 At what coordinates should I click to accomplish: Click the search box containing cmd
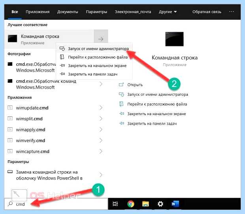[56, 204]
